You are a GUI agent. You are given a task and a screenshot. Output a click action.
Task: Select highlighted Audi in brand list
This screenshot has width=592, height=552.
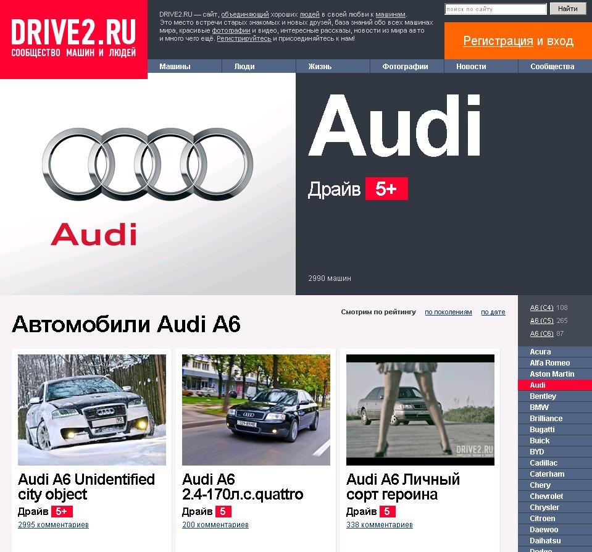pyautogui.click(x=555, y=385)
